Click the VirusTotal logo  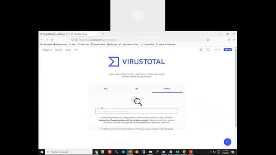coord(137,62)
